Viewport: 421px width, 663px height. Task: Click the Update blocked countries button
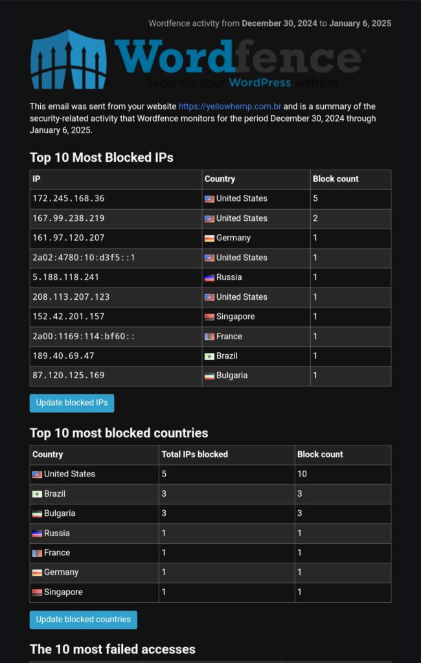tap(84, 620)
